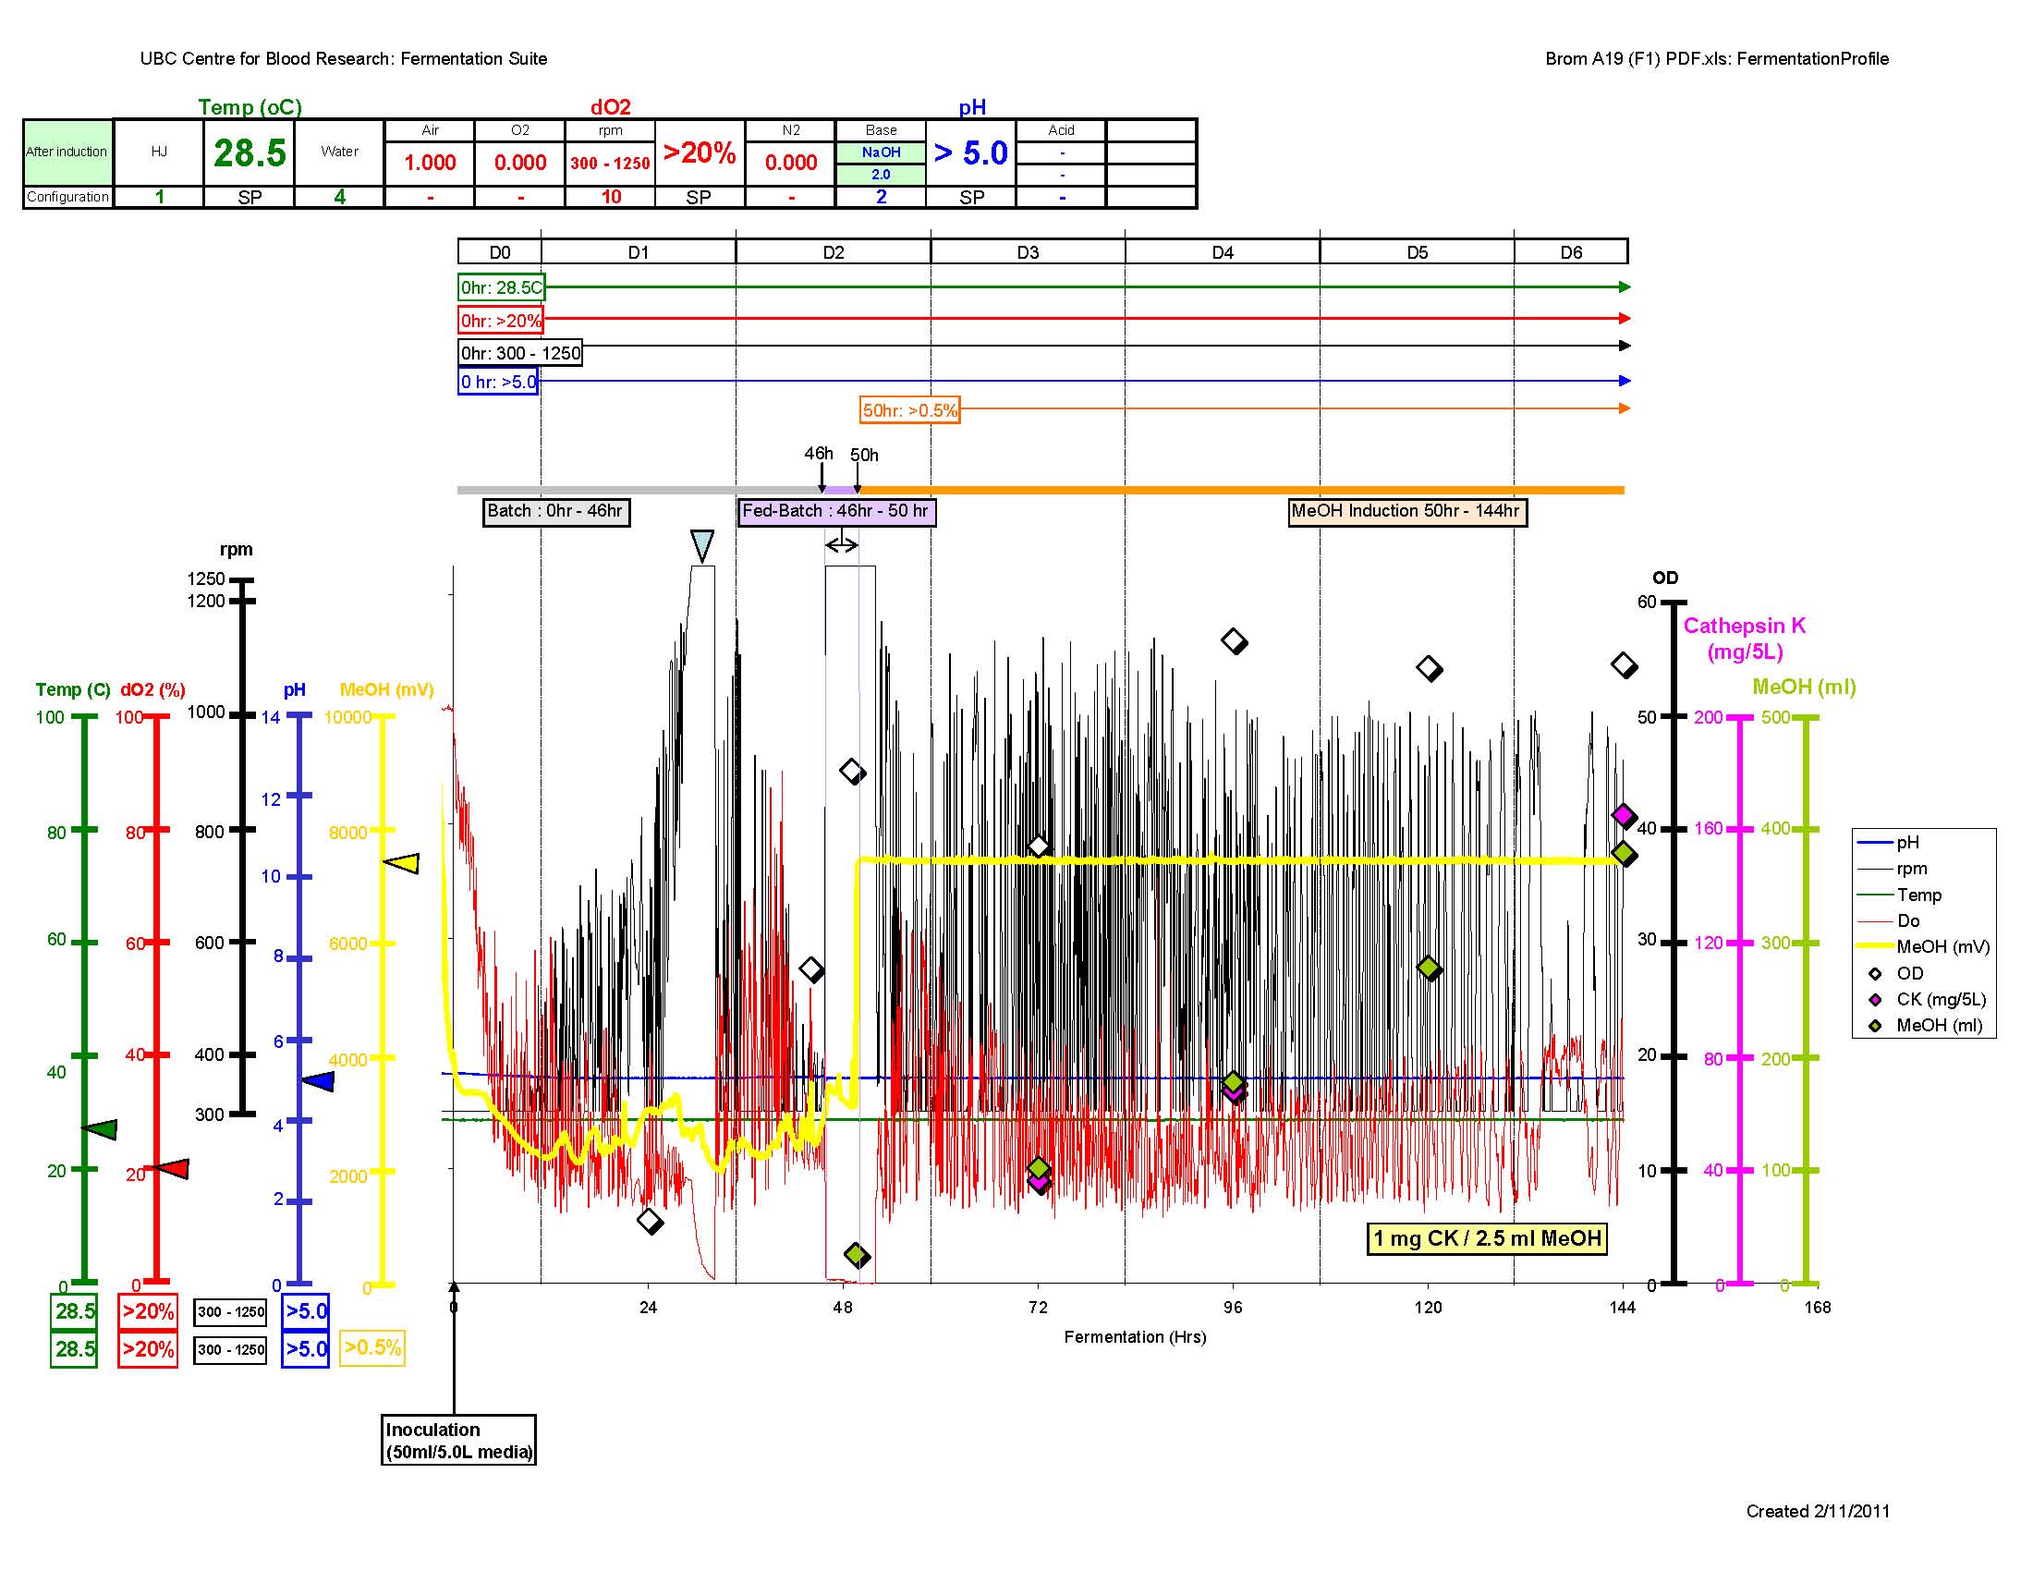Click the 50hr: >0.5% orange setpoint box

909,409
